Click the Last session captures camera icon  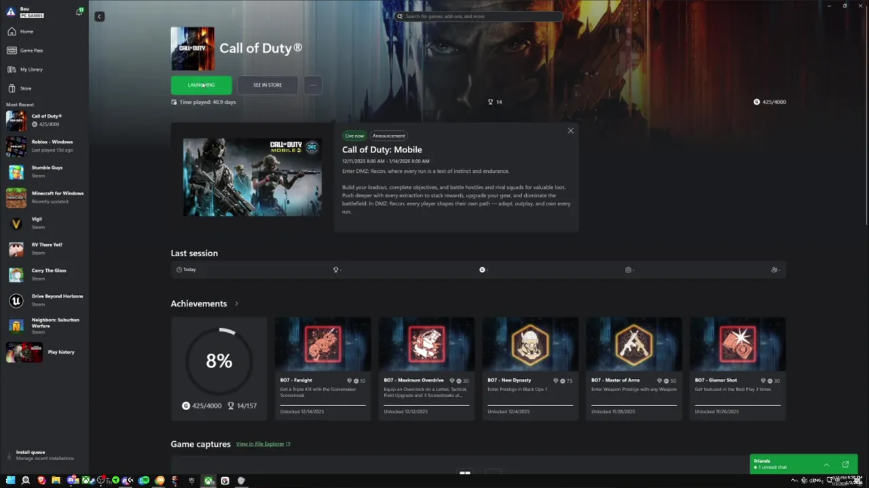pos(628,270)
